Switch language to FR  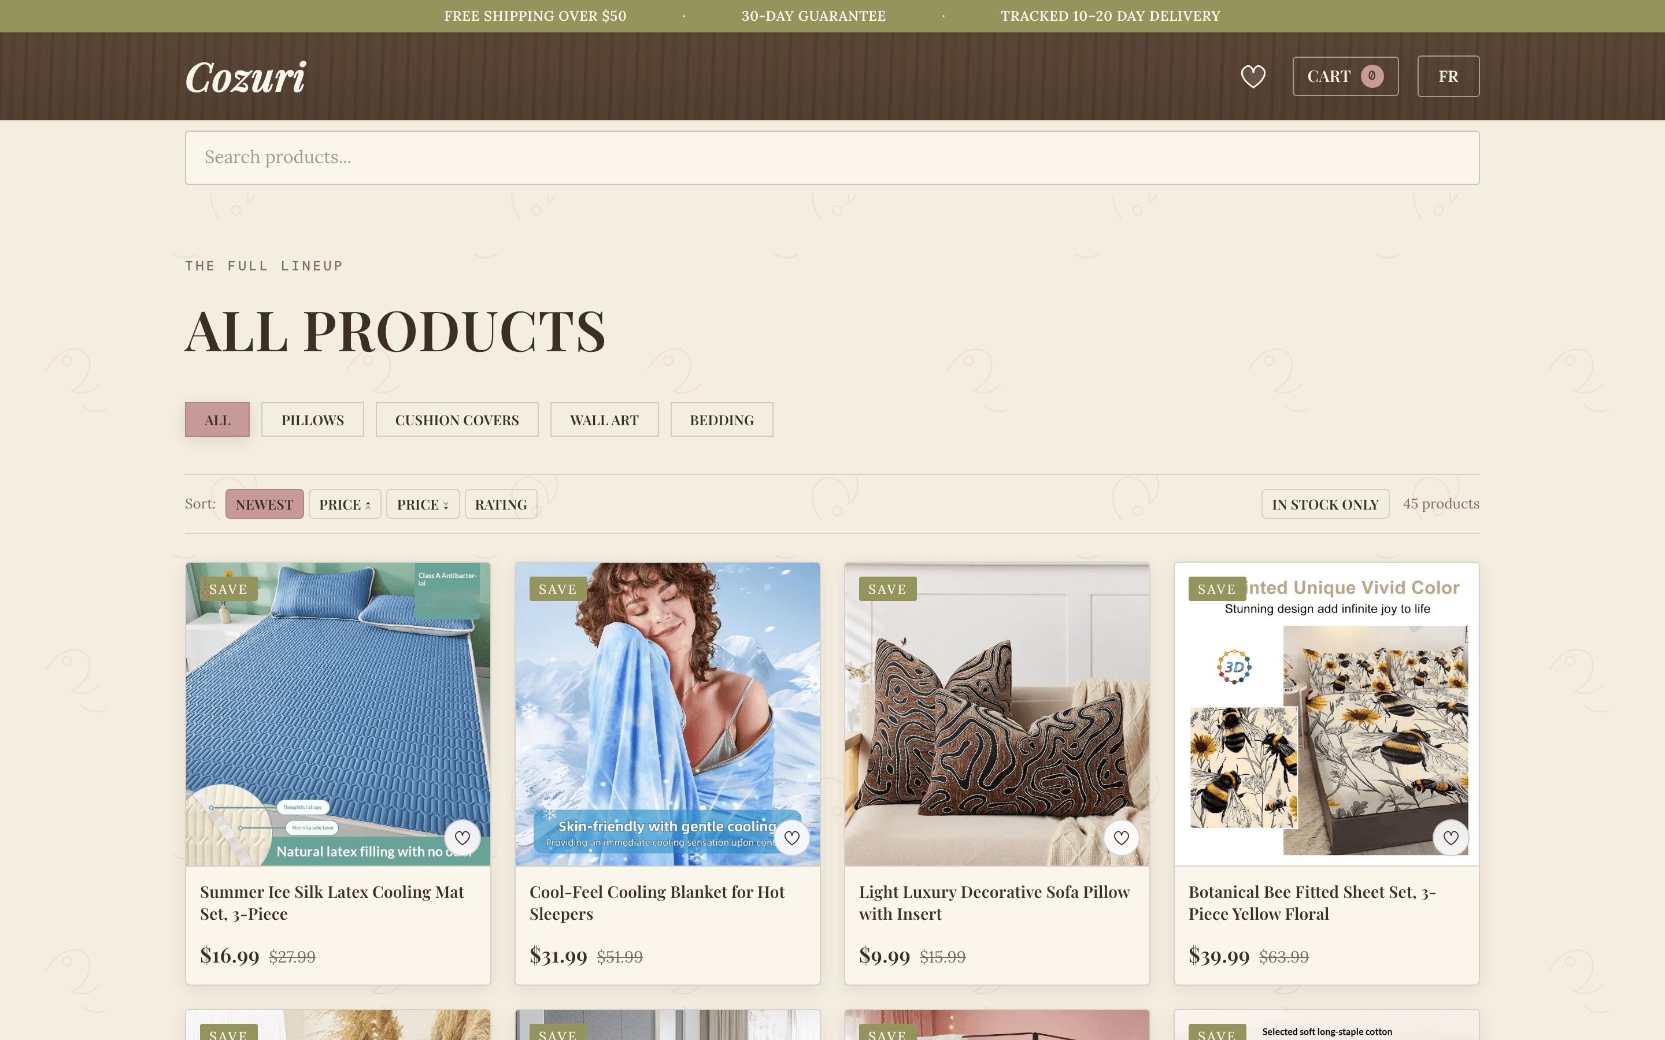pos(1448,76)
